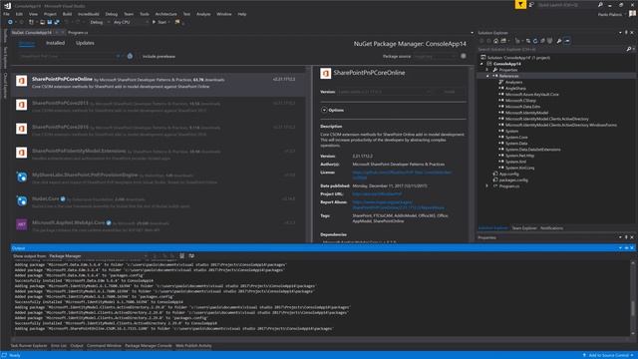638x359 pixels.
Task: Select packages.config in Solution Explorer
Action: (x=513, y=179)
